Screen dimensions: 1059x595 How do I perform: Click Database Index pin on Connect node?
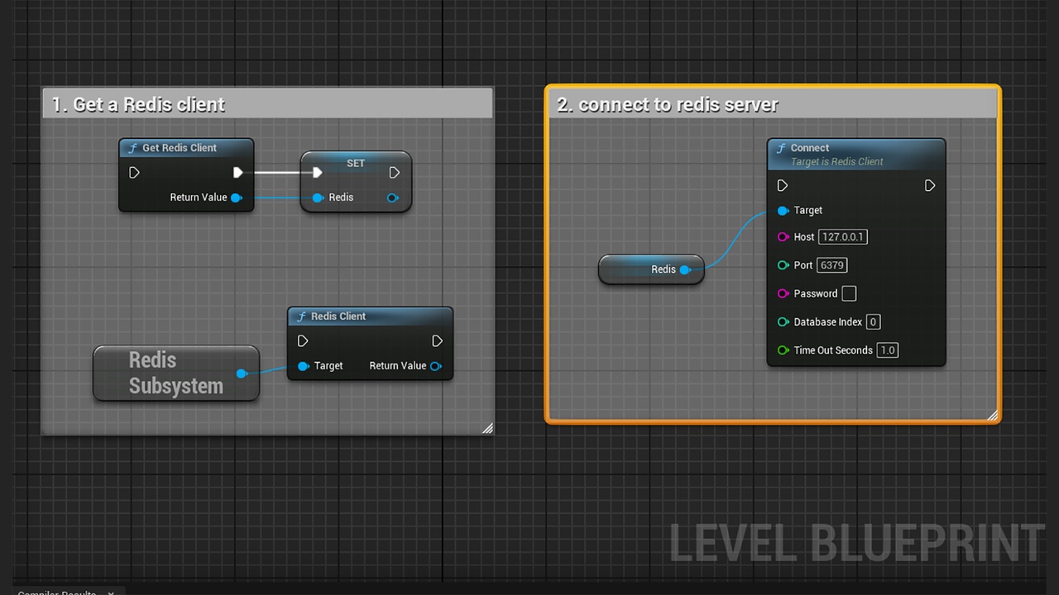click(783, 322)
